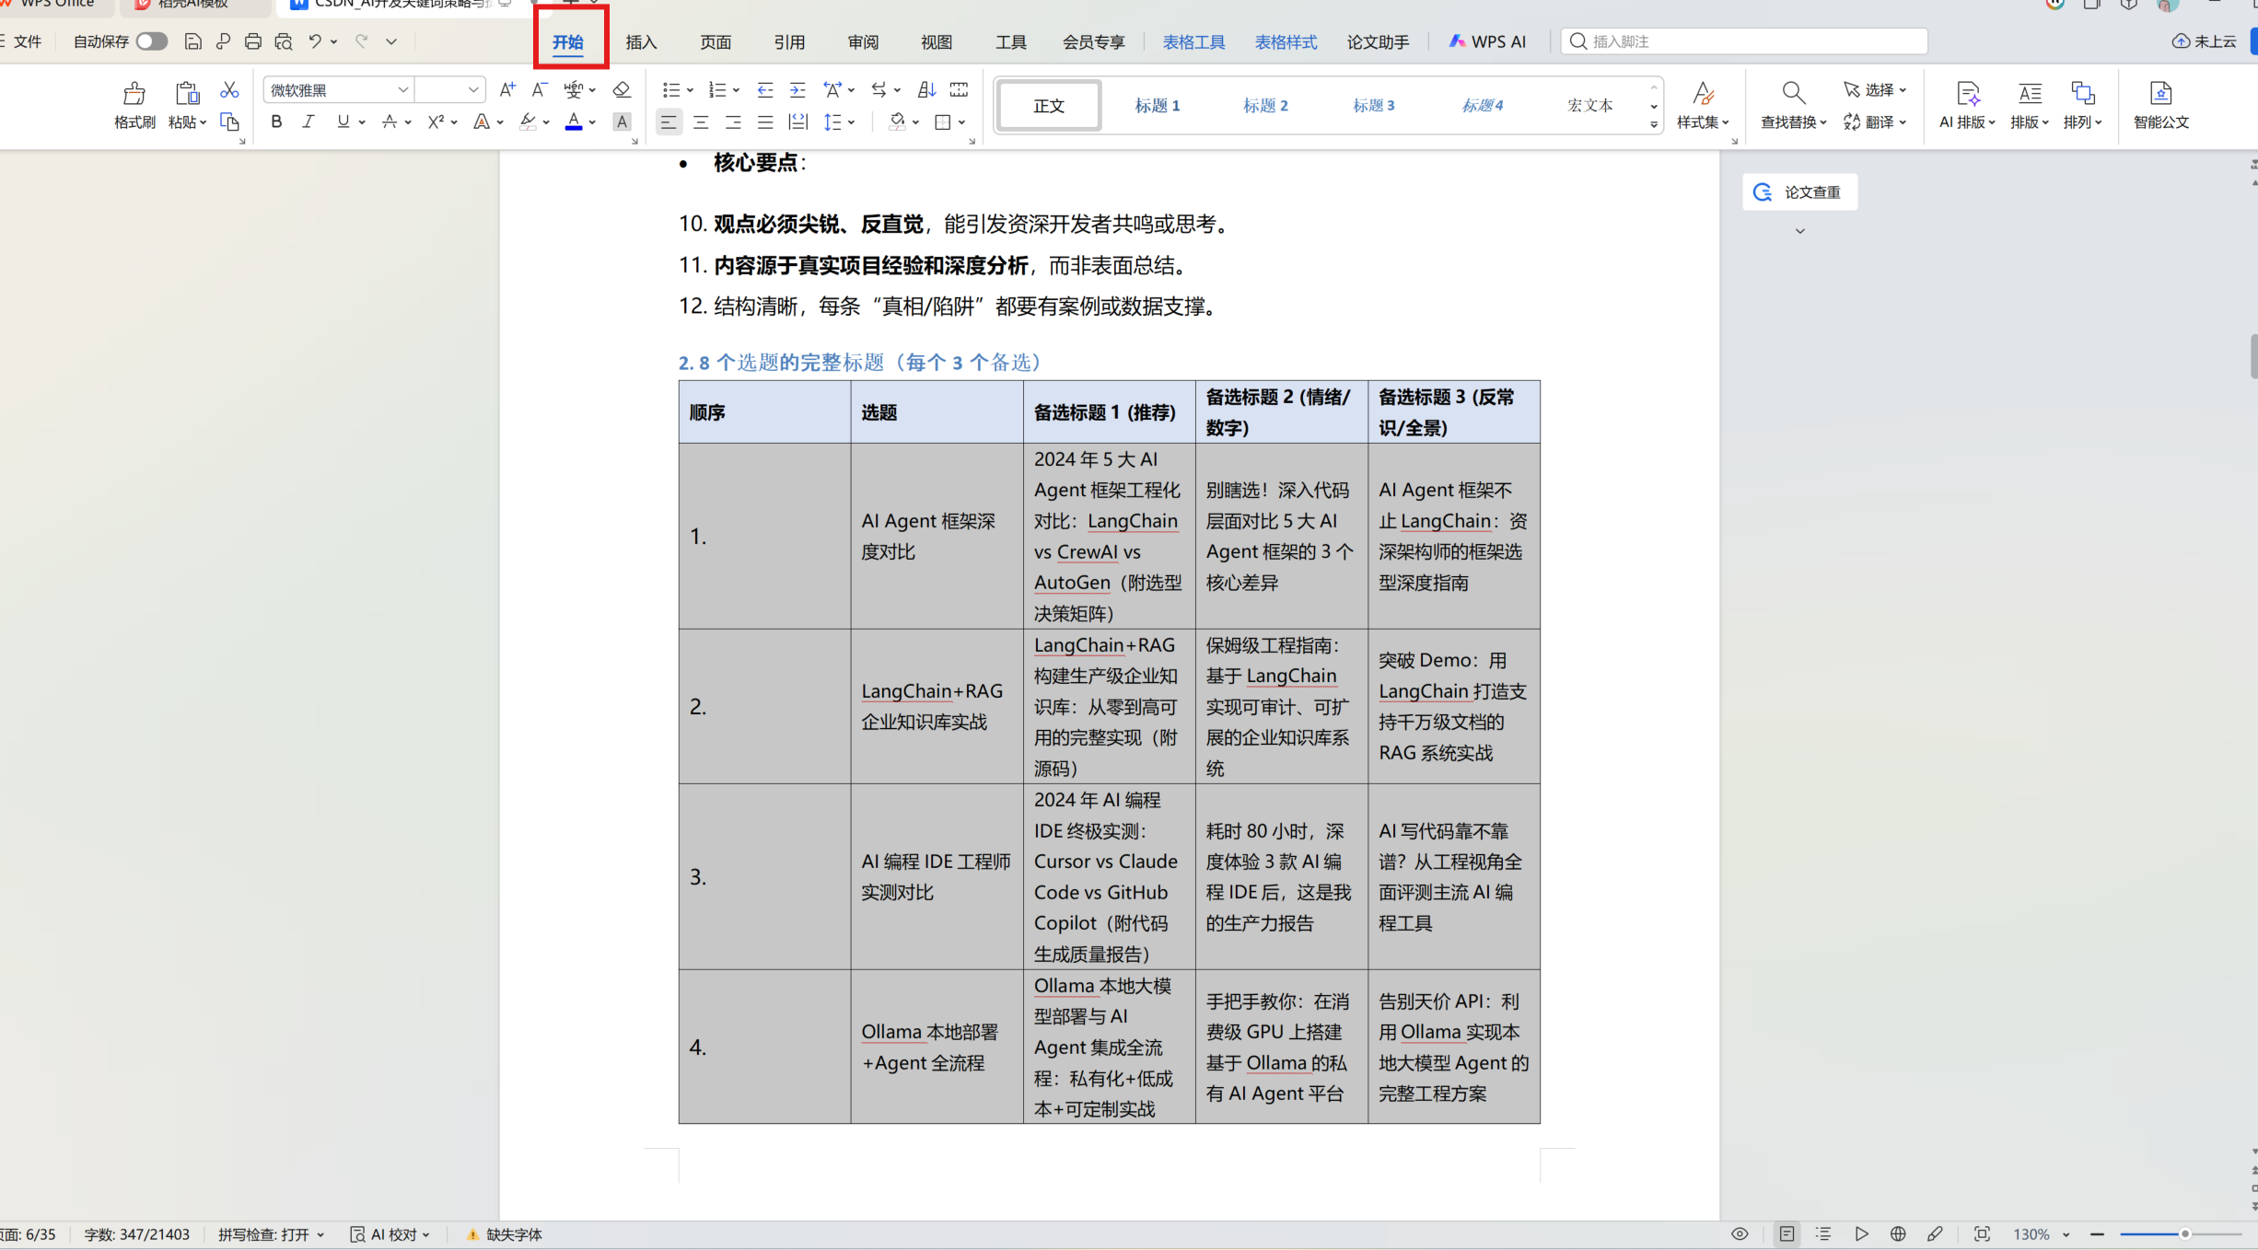Switch to outline view in status bar
This screenshot has width=2258, height=1250.
(x=1823, y=1234)
